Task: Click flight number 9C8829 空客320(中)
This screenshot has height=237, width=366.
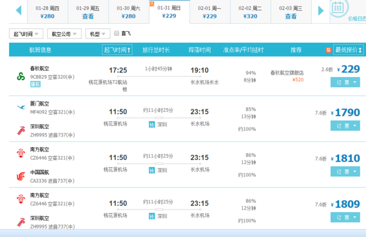Action: coord(52,77)
